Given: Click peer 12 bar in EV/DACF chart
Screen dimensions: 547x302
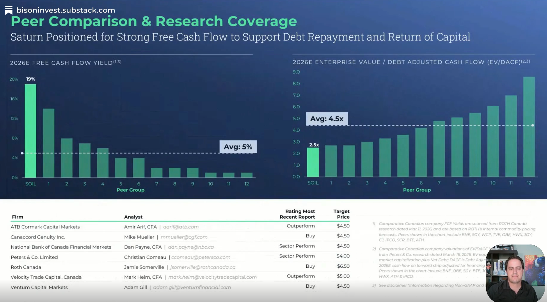Looking at the screenshot, I should point(529,127).
